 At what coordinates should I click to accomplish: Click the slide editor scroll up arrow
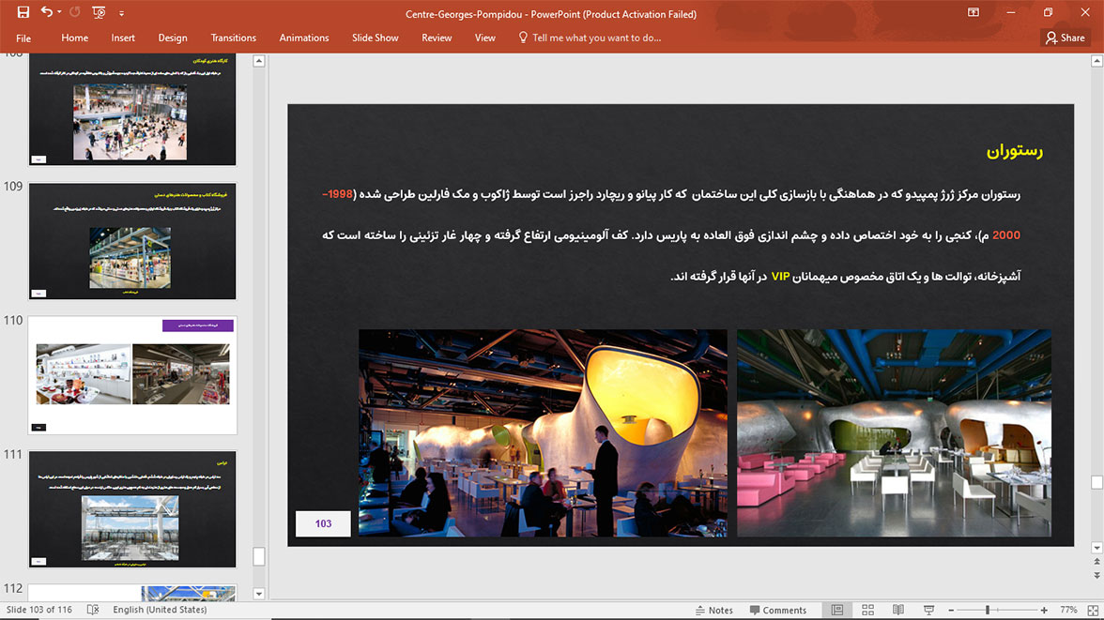(1096, 61)
